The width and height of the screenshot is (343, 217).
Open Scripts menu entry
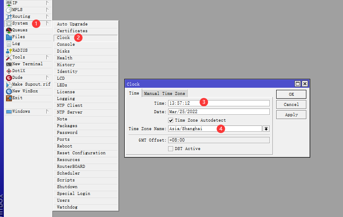click(x=86, y=180)
